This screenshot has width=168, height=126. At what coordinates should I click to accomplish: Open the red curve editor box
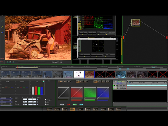click(77, 92)
